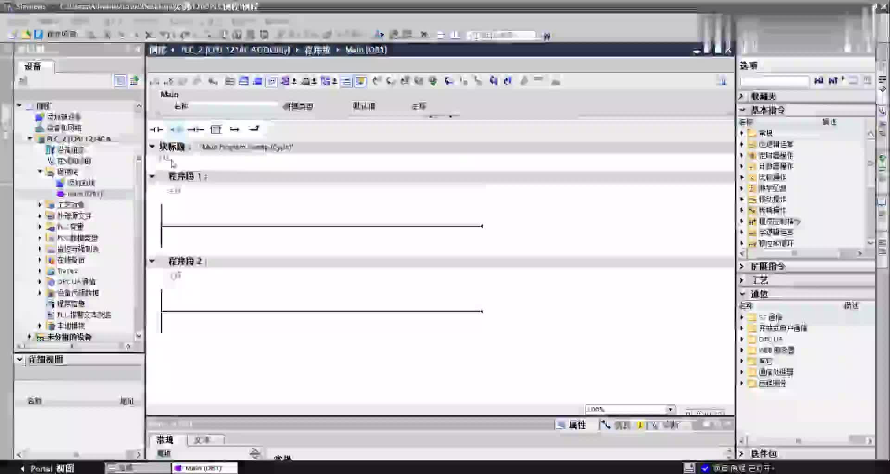The image size is (890, 474).
Task: Click the project tree horizontal scrollbar
Action: [x=74, y=346]
